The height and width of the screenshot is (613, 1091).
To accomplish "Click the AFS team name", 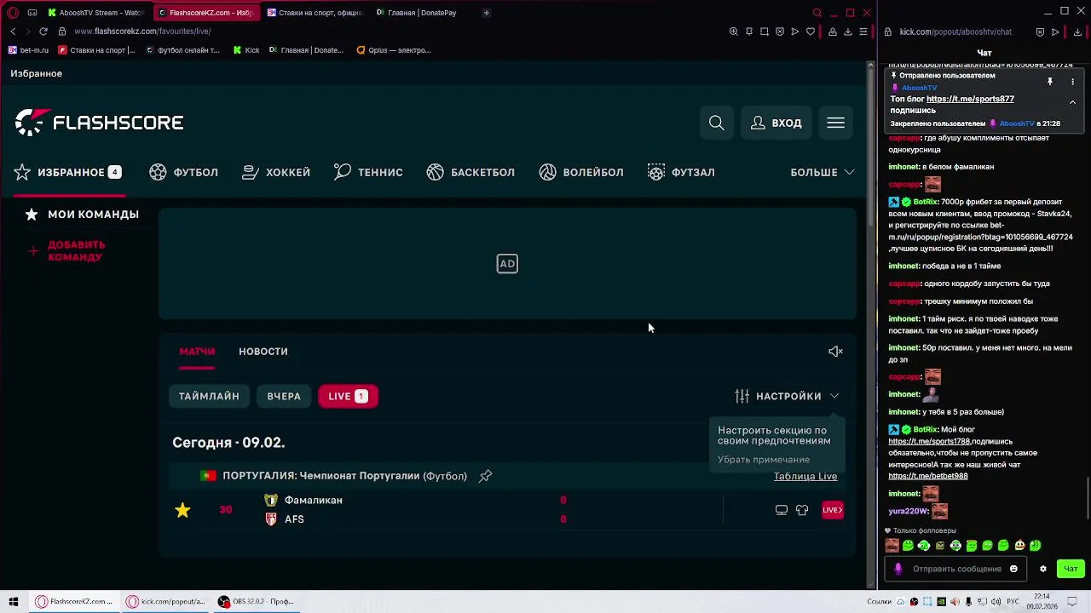I will pos(294,519).
